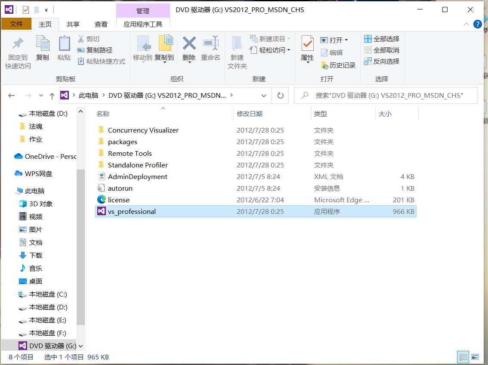Click the Rename (重命名) icon

pos(211,43)
